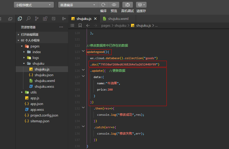This screenshot has width=229, height=149.
Task: Open the clear cache layers icon
Action: (141, 5)
